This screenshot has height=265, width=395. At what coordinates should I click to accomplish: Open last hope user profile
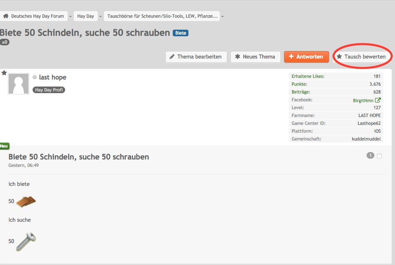53,77
